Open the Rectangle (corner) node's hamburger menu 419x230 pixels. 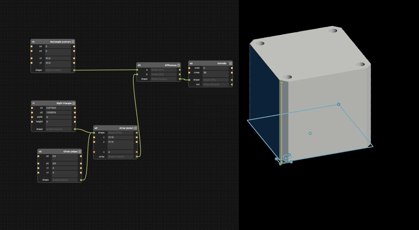(x=72, y=42)
